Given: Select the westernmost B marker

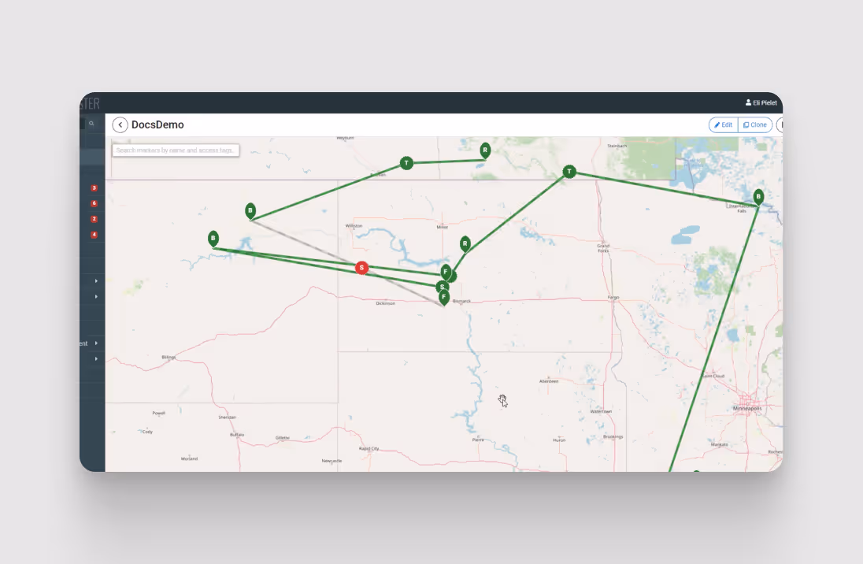Looking at the screenshot, I should [x=213, y=239].
